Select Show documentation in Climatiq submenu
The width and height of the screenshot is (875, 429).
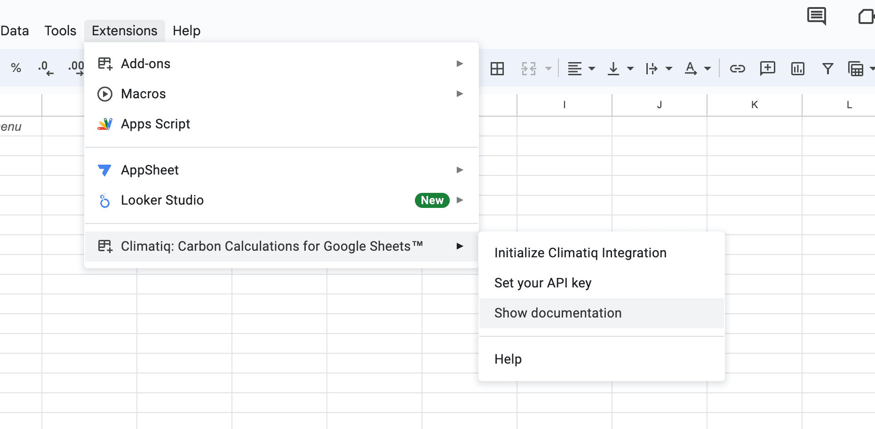click(557, 313)
